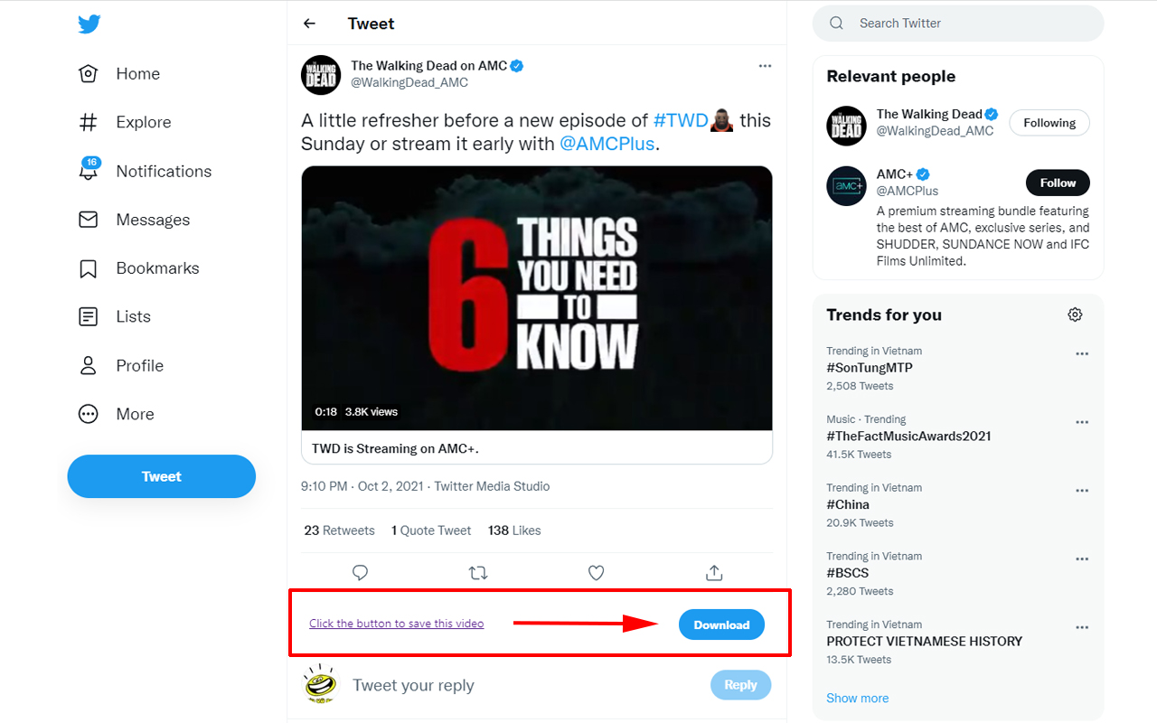Like the tweet with the heart icon

[596, 572]
